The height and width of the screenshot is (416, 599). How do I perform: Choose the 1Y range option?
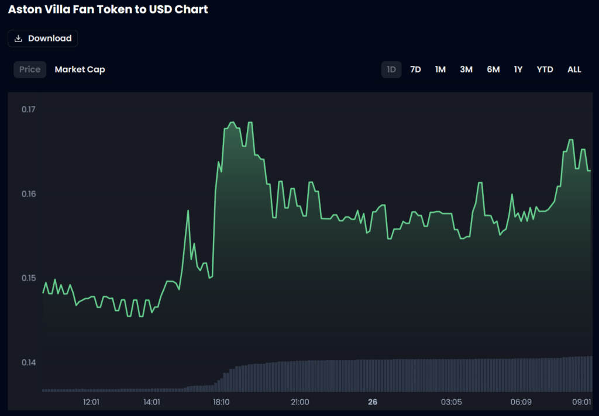pos(518,70)
